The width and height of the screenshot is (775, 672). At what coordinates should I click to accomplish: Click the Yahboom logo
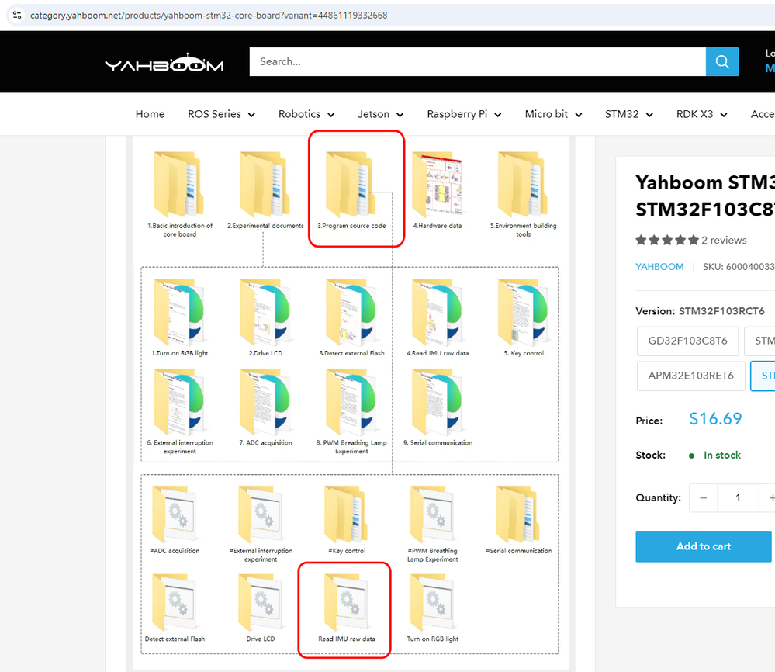pyautogui.click(x=164, y=62)
